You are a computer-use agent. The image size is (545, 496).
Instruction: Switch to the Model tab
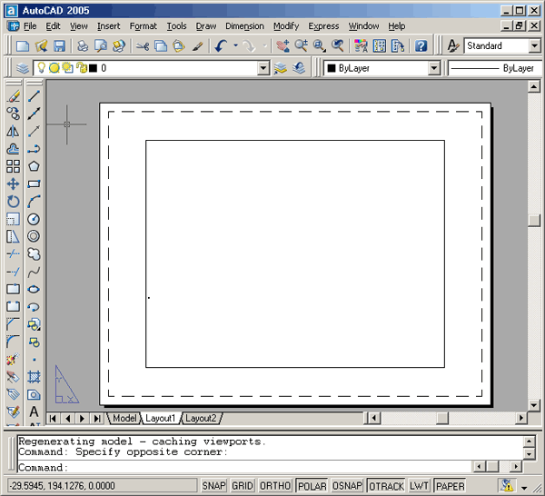tap(124, 418)
